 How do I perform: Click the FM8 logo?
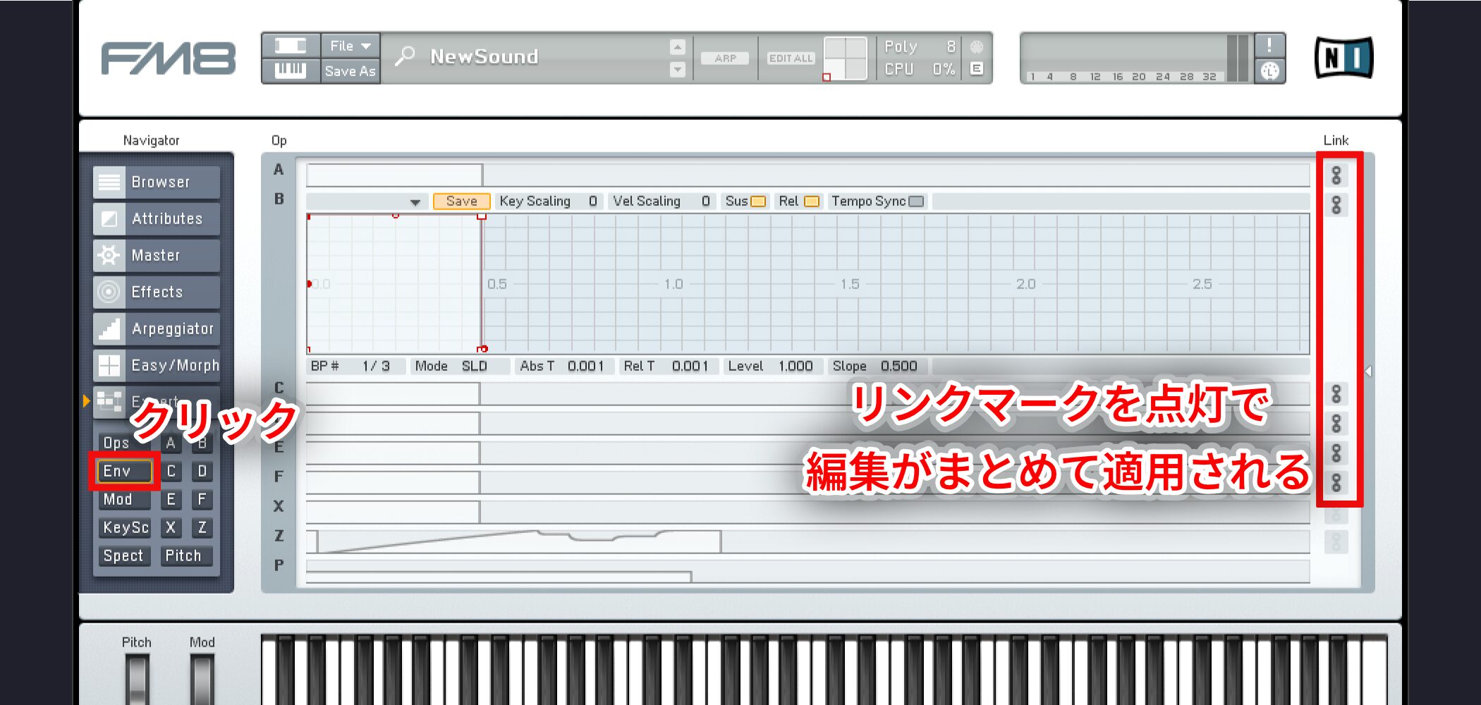[168, 58]
